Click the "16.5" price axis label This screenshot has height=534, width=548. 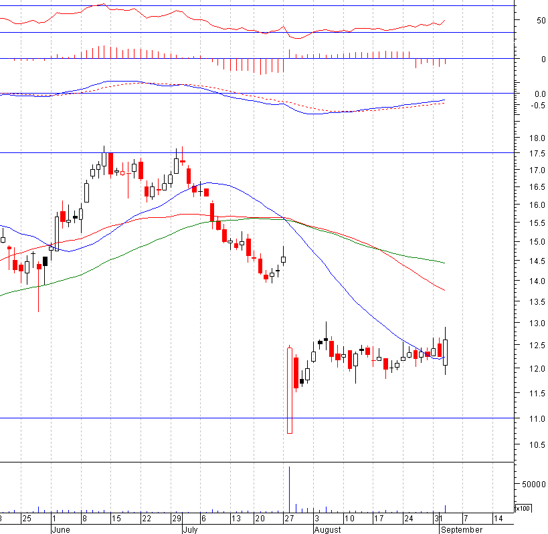(537, 187)
